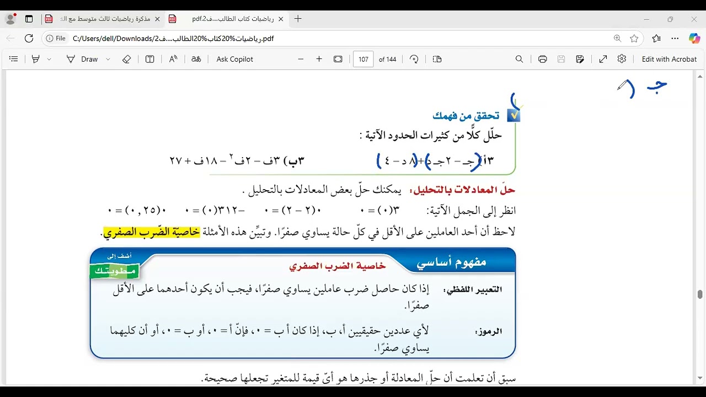Click the تحقق من فهمك heading
The height and width of the screenshot is (397, 706).
click(466, 115)
